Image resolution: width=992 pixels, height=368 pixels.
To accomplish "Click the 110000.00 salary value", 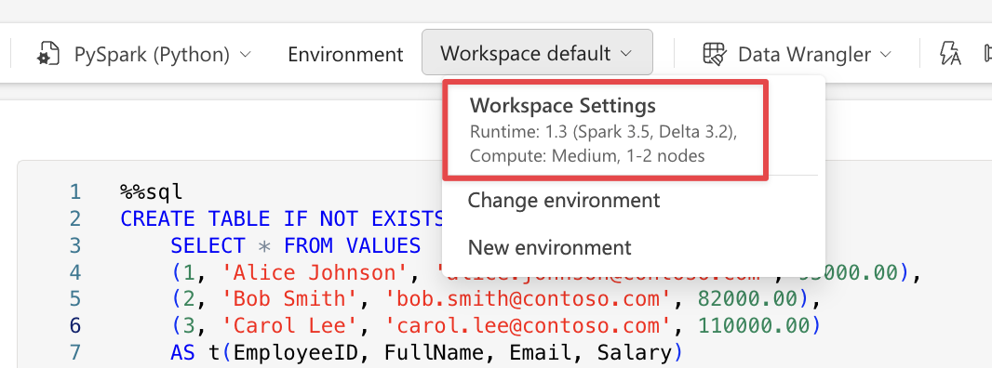I will point(754,325).
